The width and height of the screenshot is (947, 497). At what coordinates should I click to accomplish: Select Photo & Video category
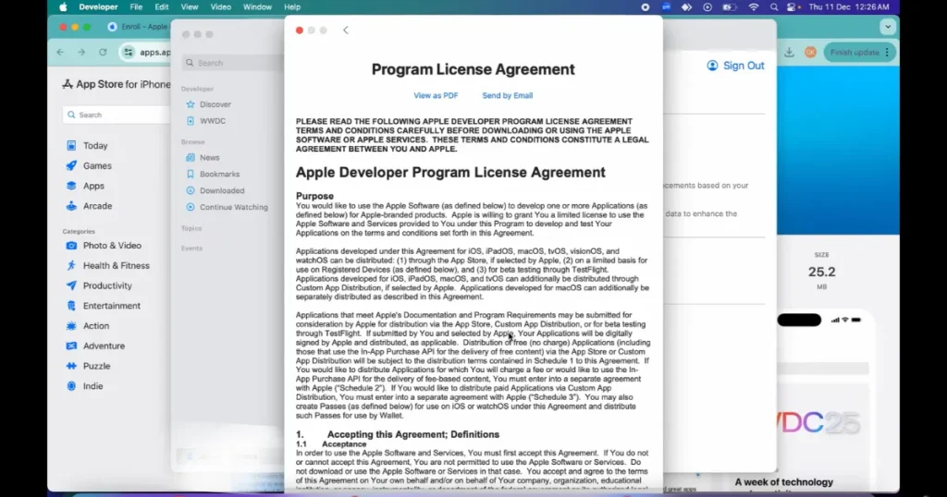112,246
